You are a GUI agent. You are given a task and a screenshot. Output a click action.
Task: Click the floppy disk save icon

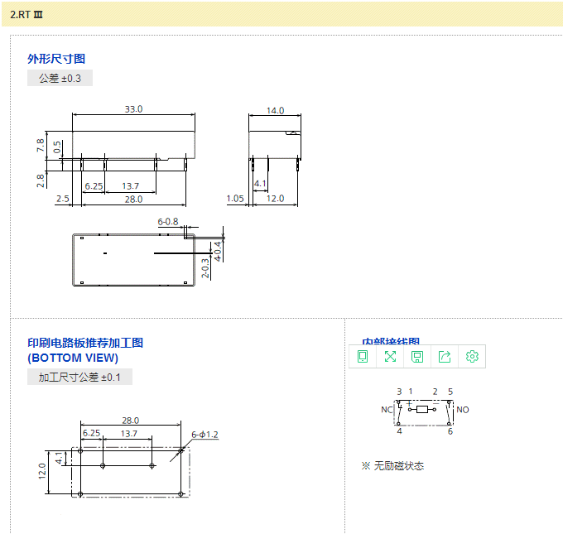(x=417, y=356)
